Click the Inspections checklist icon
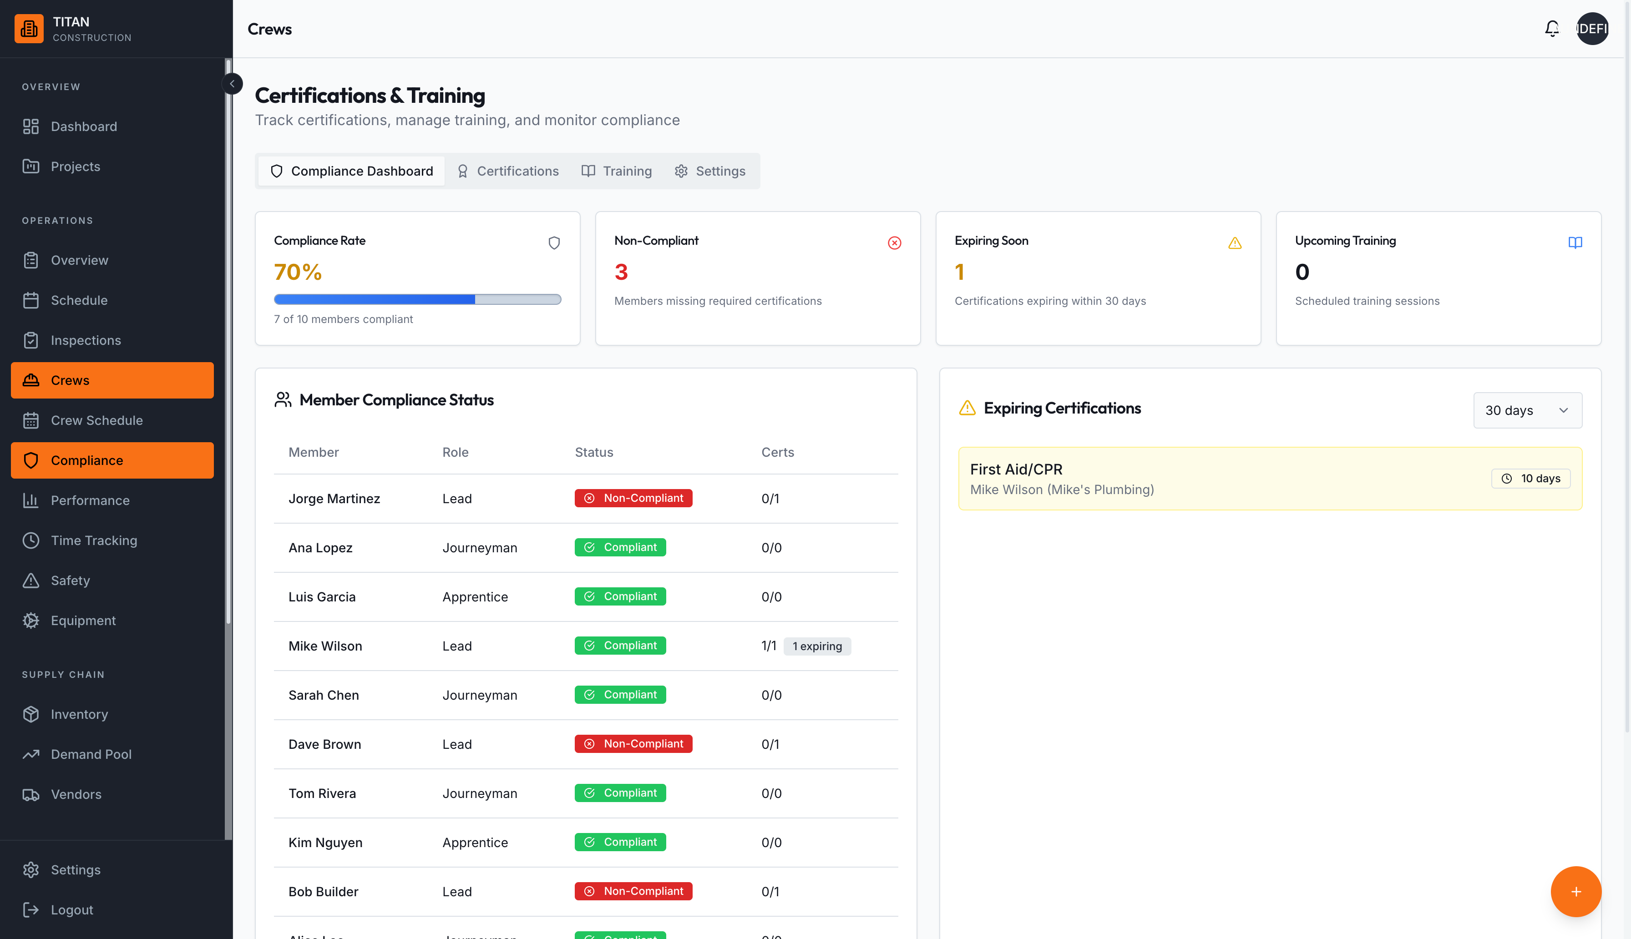This screenshot has width=1631, height=939. pyautogui.click(x=31, y=340)
